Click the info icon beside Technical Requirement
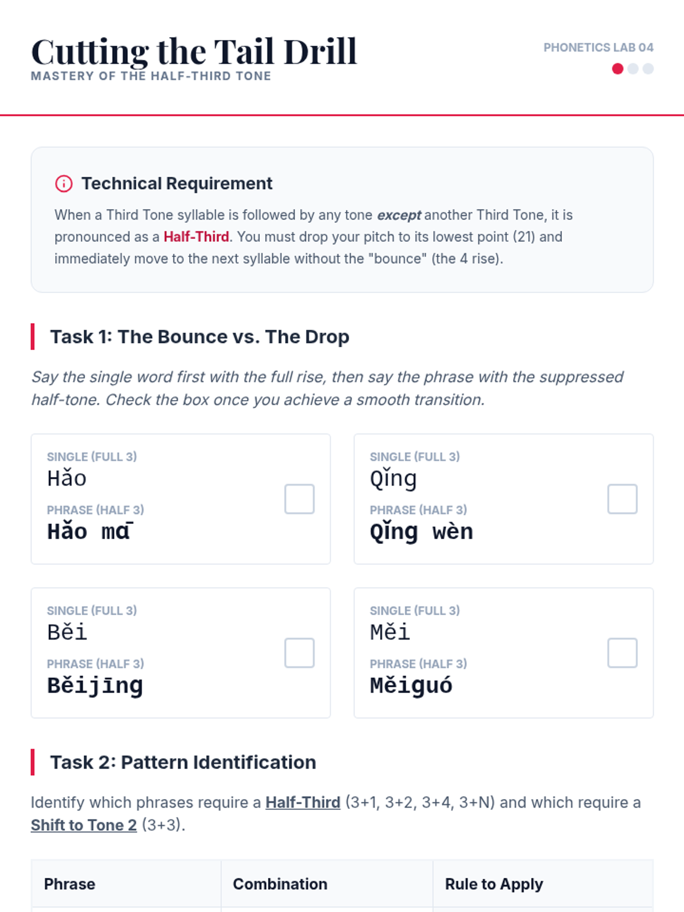The width and height of the screenshot is (684, 912). (x=64, y=184)
